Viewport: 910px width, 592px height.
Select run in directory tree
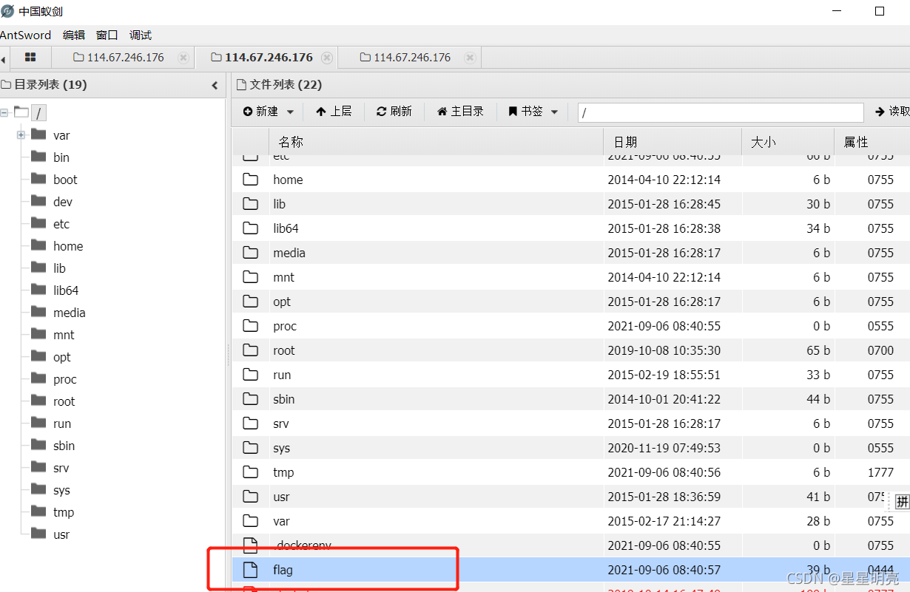coord(62,423)
